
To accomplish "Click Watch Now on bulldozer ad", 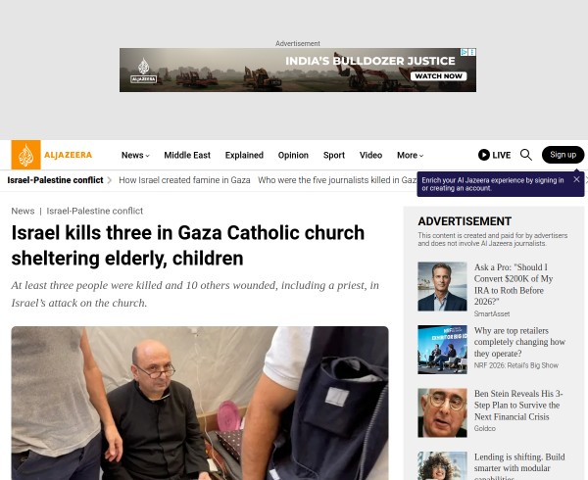I will 438,76.
